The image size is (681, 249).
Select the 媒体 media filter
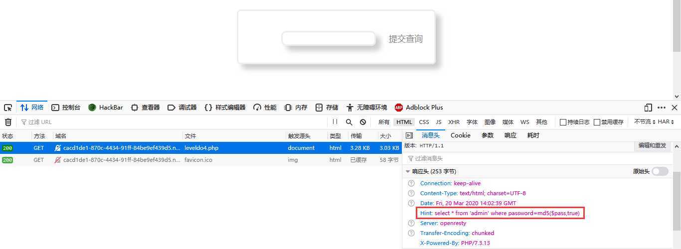pyautogui.click(x=508, y=122)
